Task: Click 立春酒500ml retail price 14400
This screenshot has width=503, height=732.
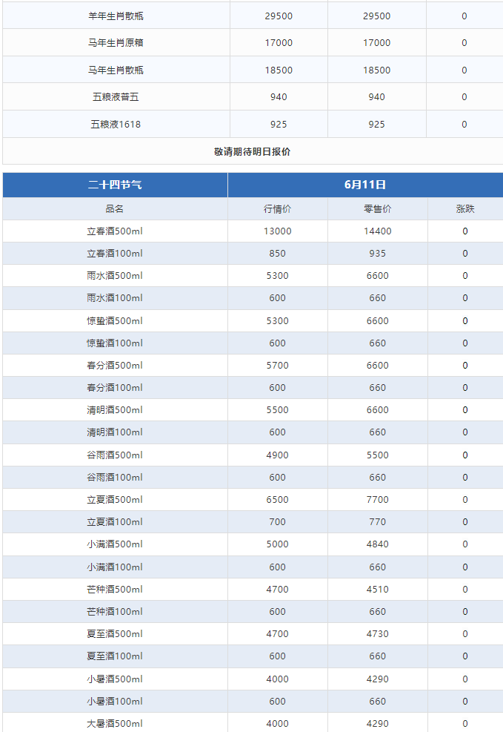Action: click(x=378, y=231)
